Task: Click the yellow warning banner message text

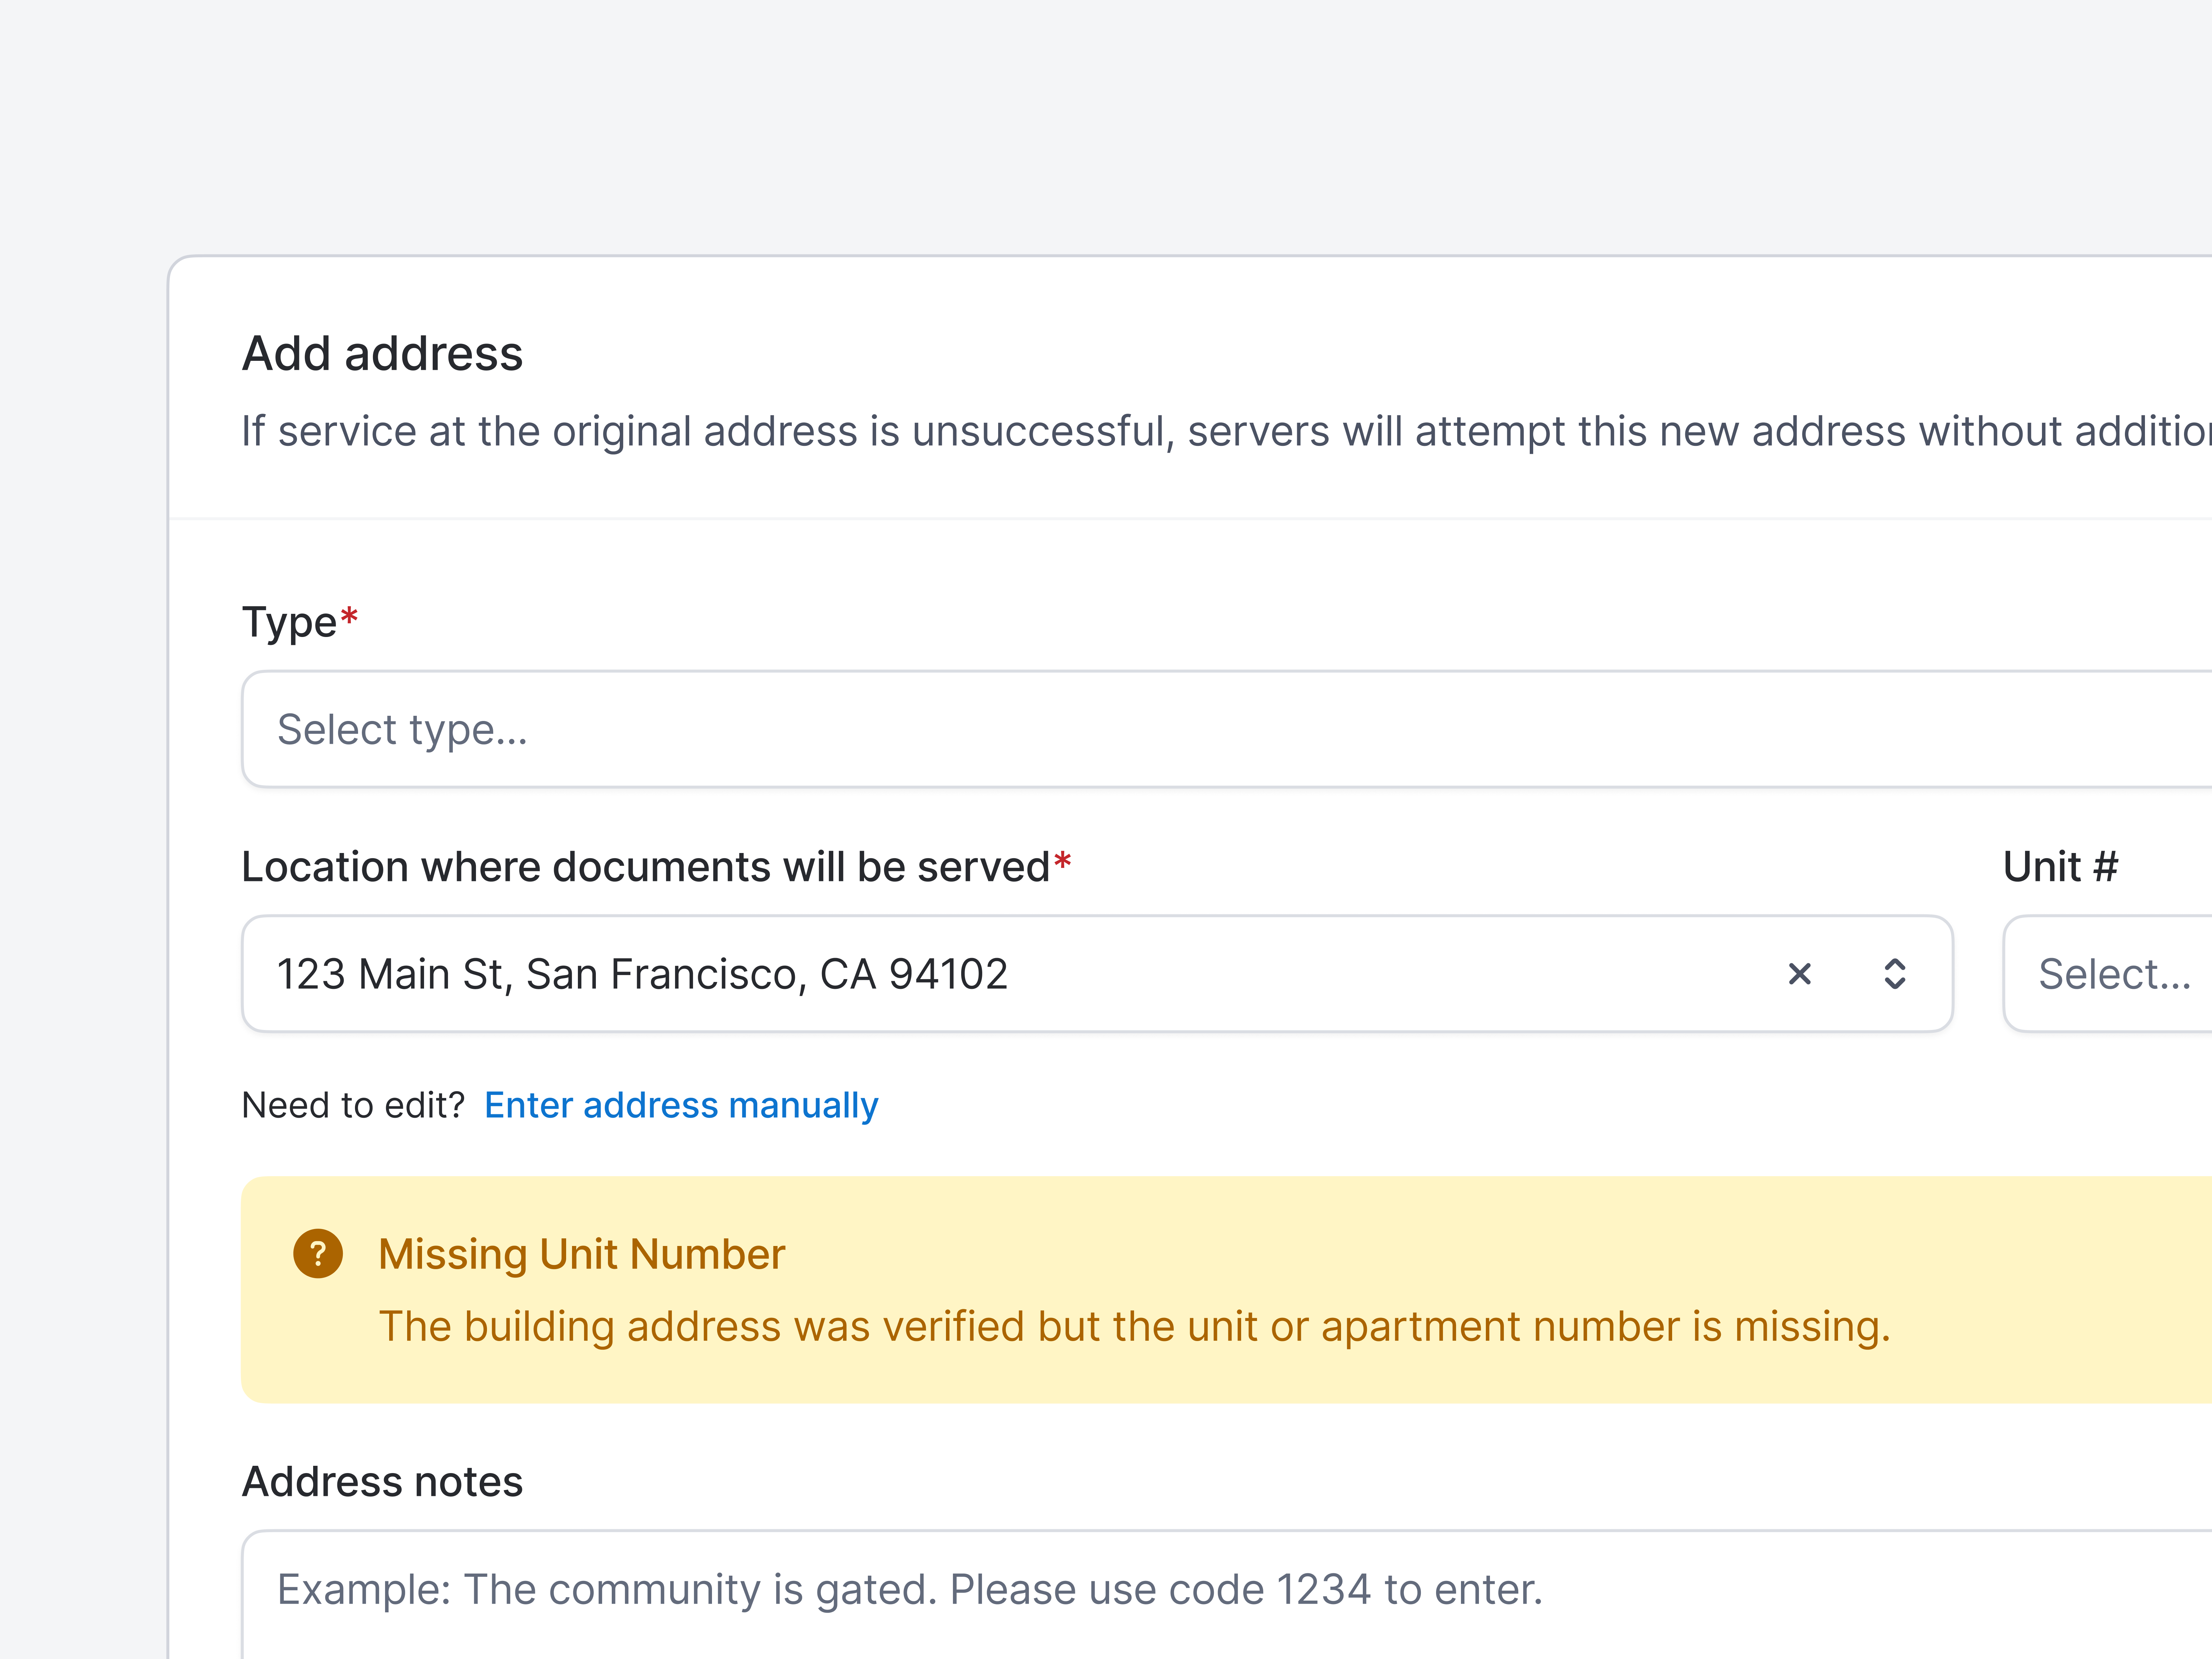Action: [x=1135, y=1326]
